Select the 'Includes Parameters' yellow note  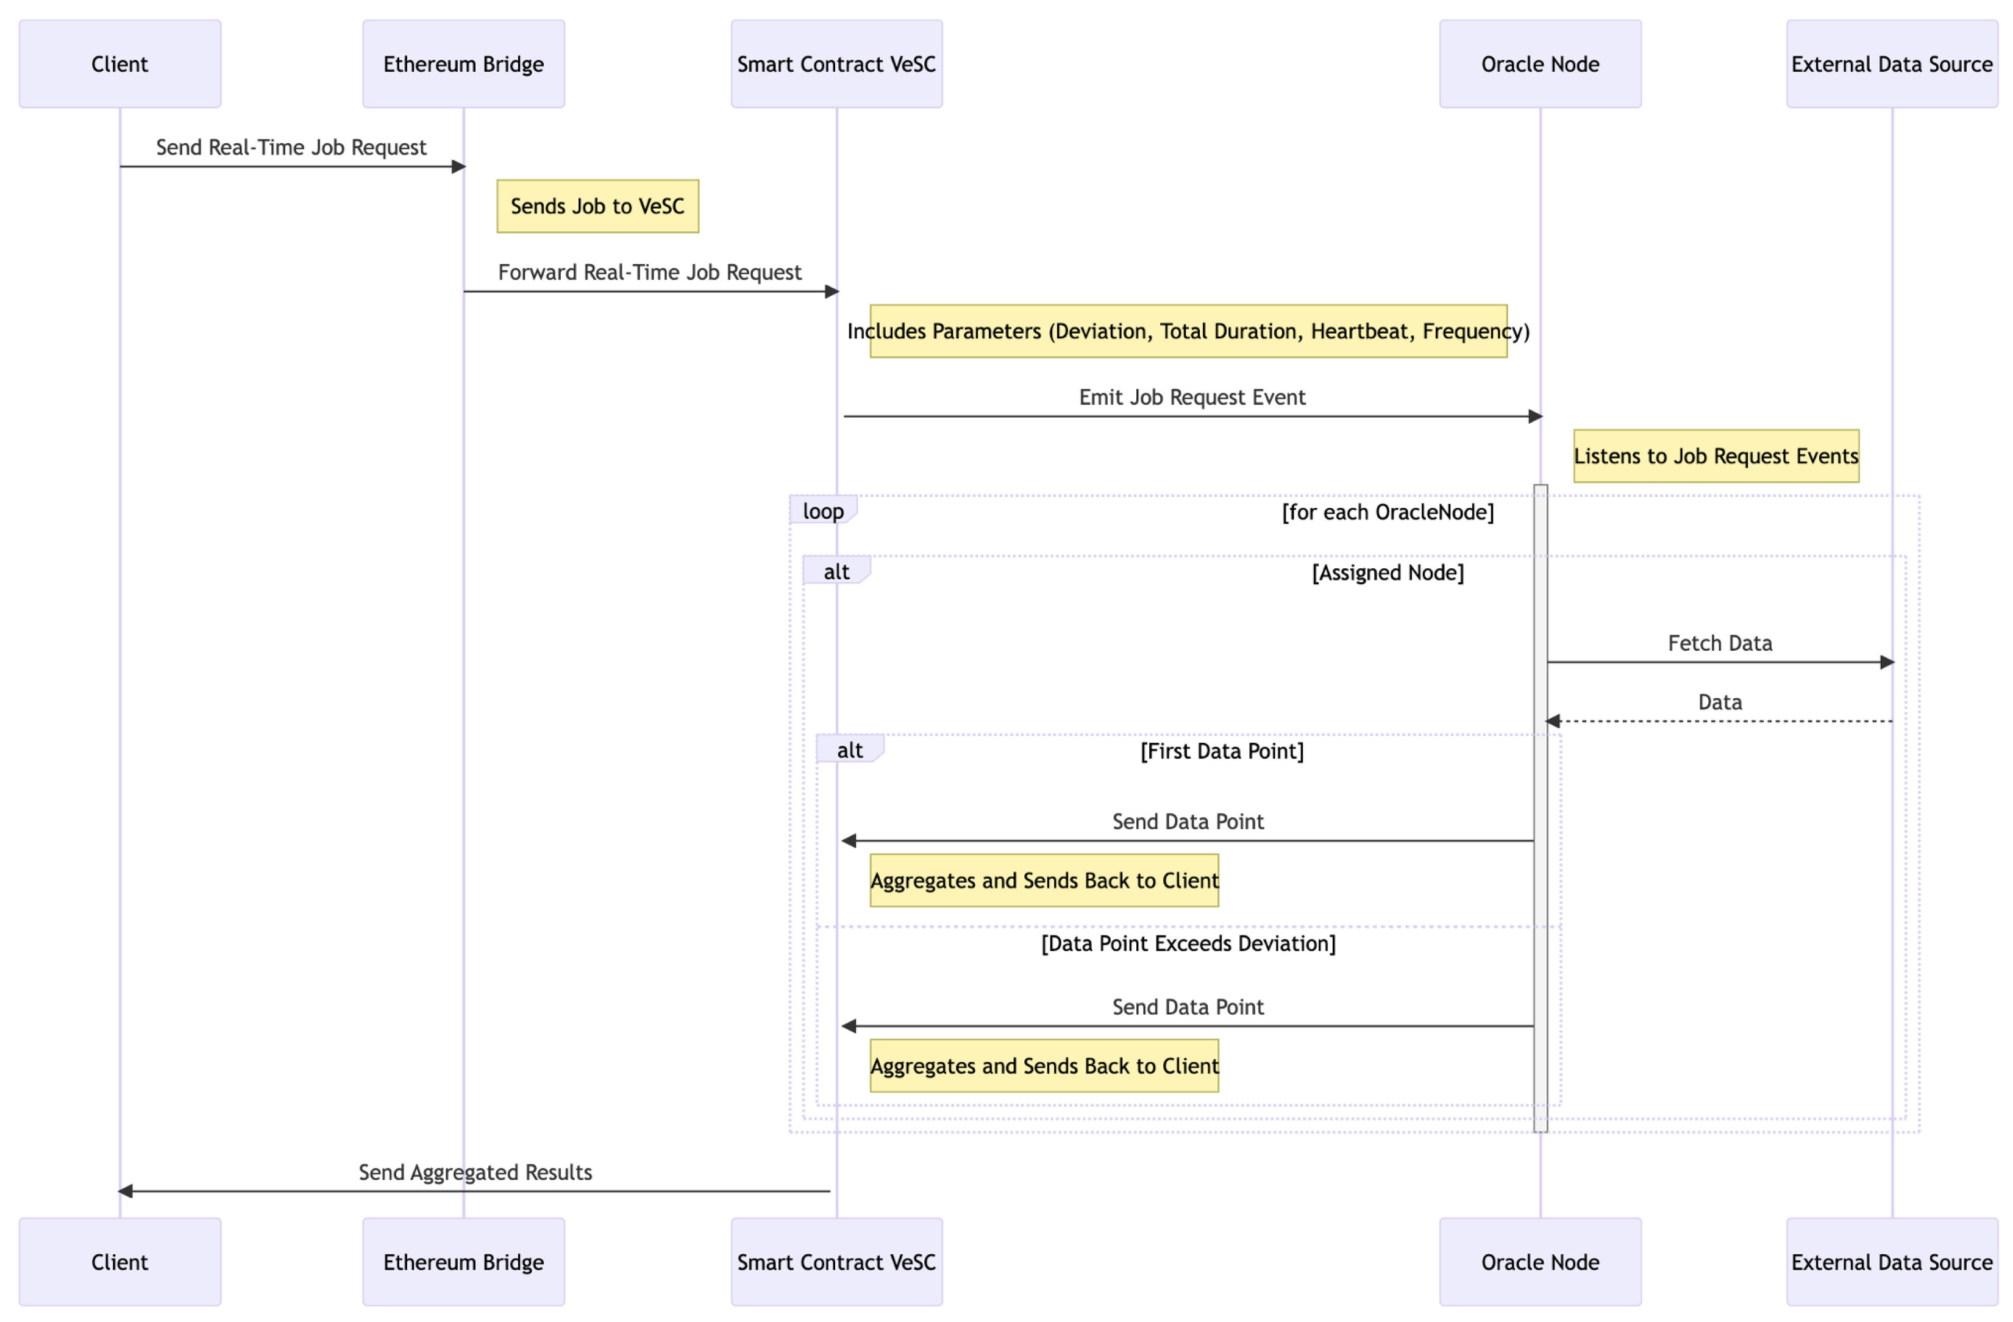(x=1188, y=332)
